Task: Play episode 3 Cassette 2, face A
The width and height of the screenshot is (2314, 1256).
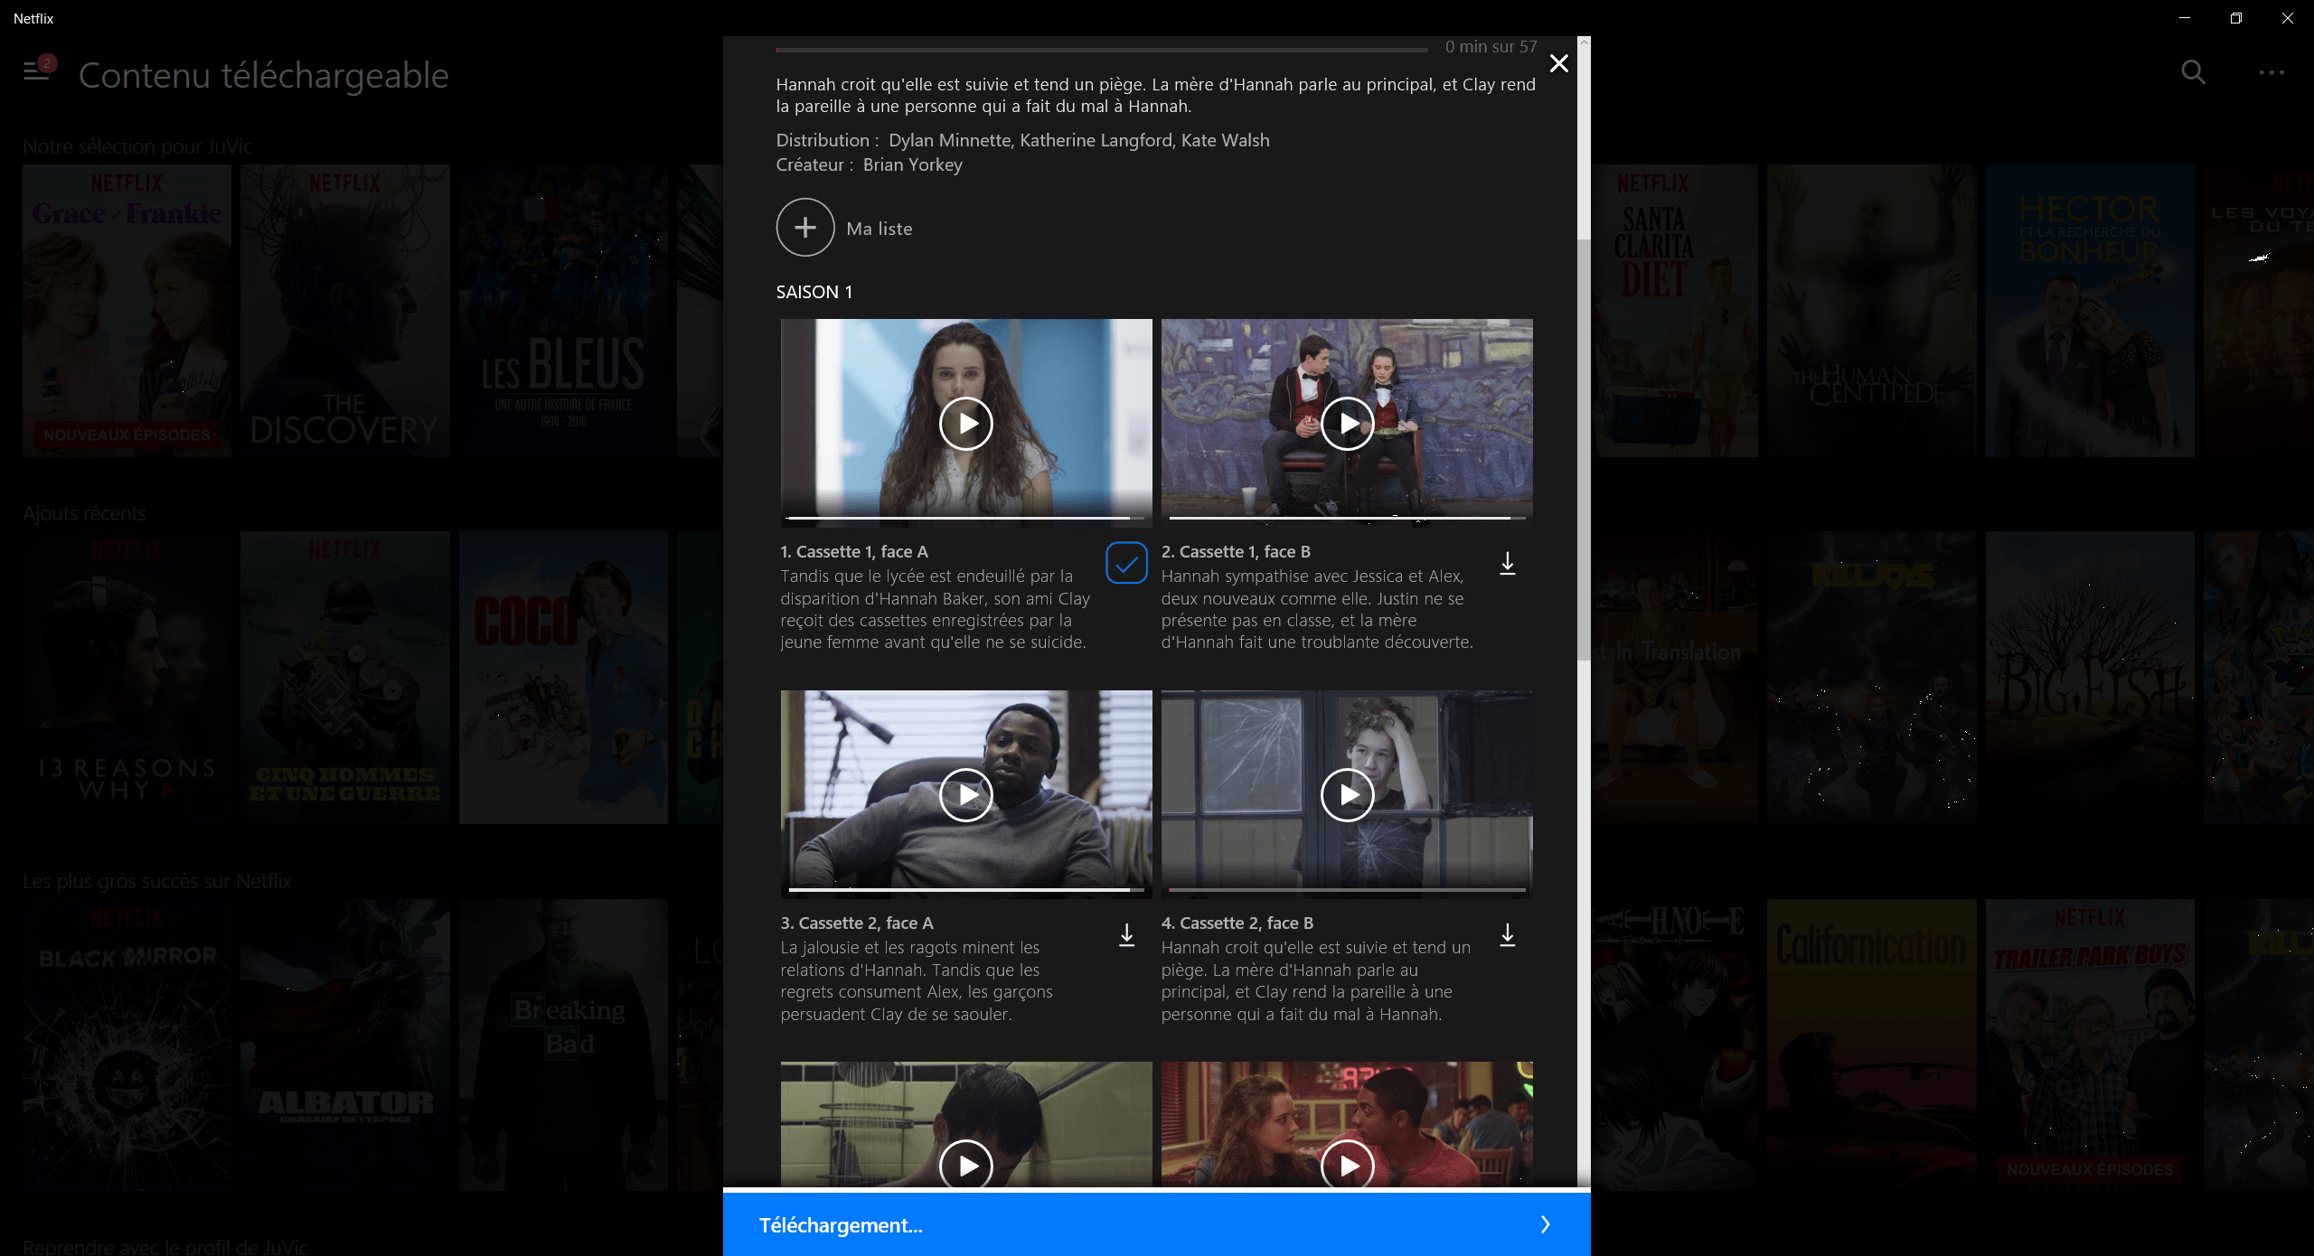Action: (x=966, y=794)
